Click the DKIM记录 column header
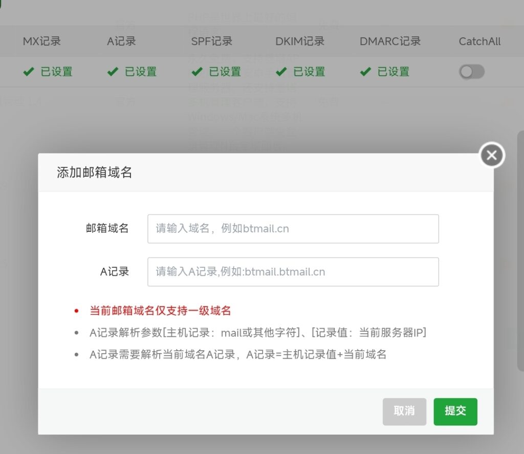The width and height of the screenshot is (524, 454). (x=300, y=41)
